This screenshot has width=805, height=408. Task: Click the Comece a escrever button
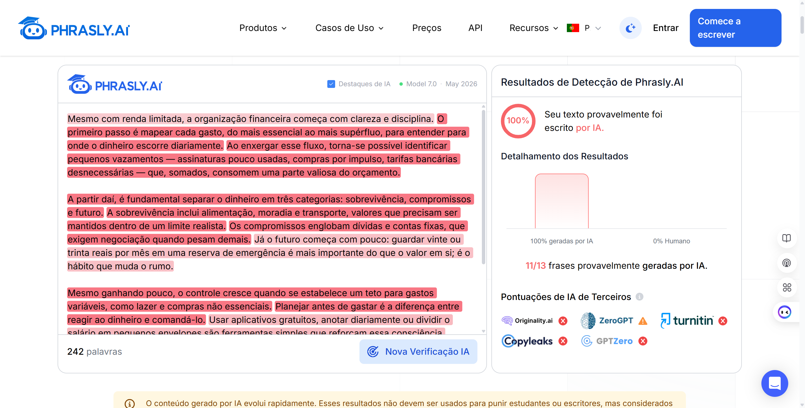pos(735,28)
